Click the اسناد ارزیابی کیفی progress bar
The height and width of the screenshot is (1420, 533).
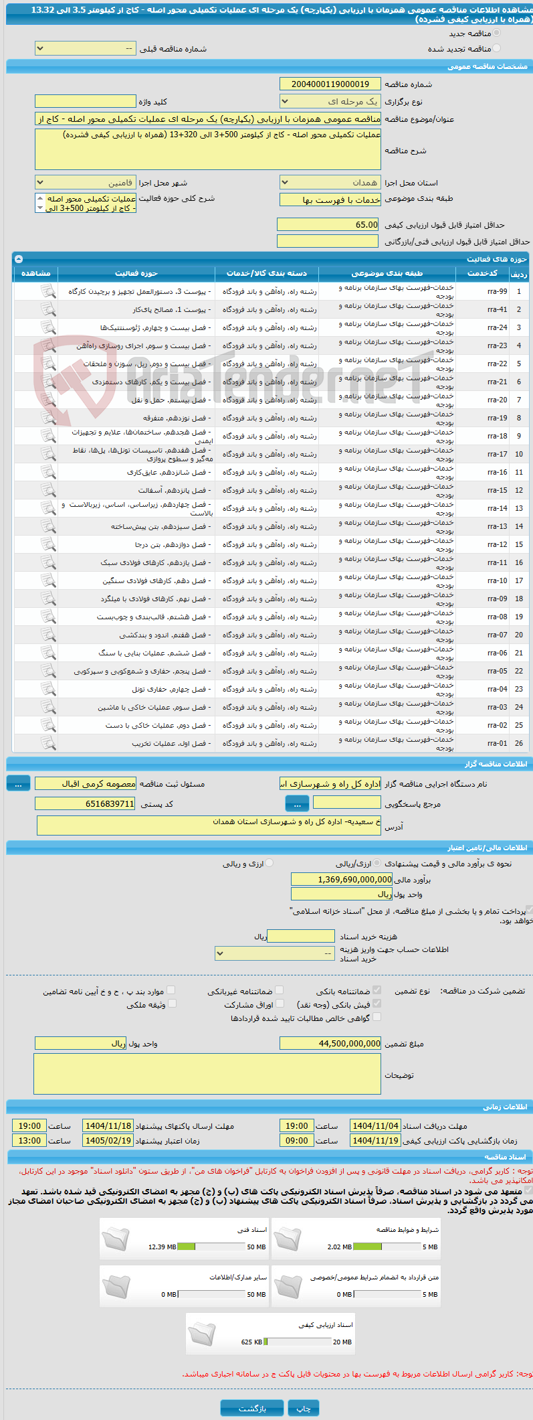298,1342
